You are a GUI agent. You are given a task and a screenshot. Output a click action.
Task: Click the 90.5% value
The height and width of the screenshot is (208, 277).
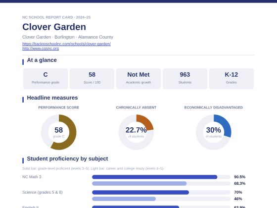click(x=239, y=177)
